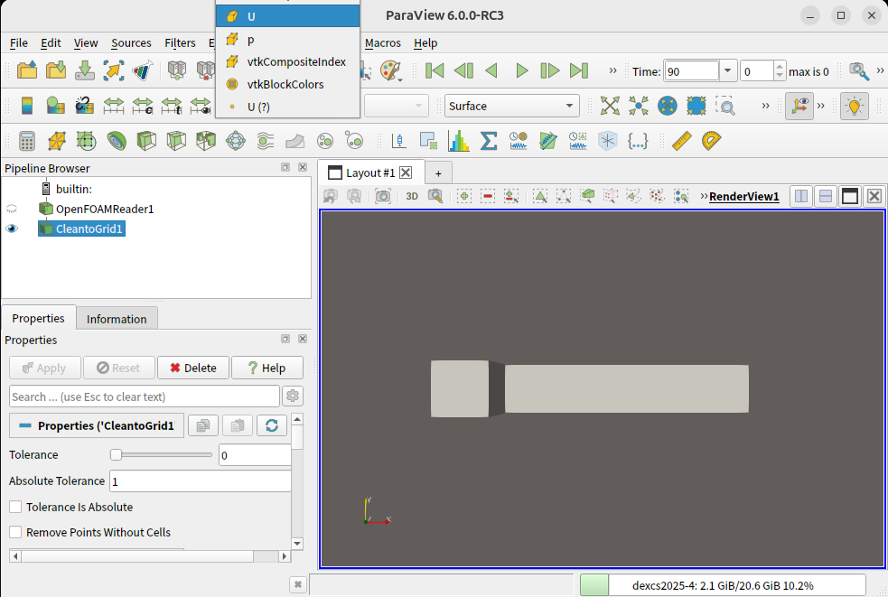Split the render view horizontally
The height and width of the screenshot is (597, 888).
pyautogui.click(x=800, y=196)
